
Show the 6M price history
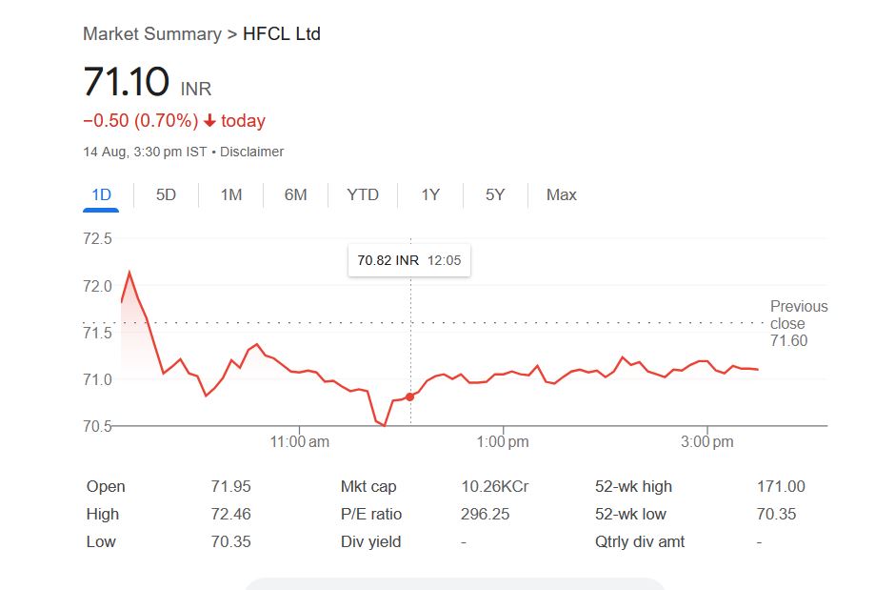tap(295, 195)
